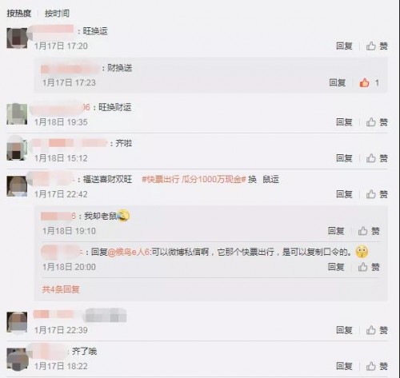This screenshot has width=400, height=378.
Task: Reply to the 财换送 sub-comment
Action: pos(338,82)
